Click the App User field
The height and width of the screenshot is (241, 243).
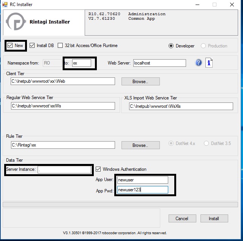click(x=143, y=180)
